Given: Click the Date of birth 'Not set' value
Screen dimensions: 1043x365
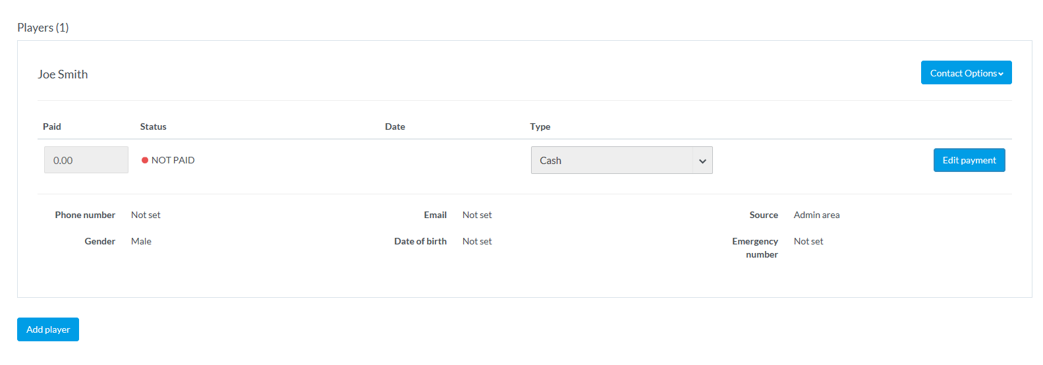Looking at the screenshot, I should tap(477, 241).
